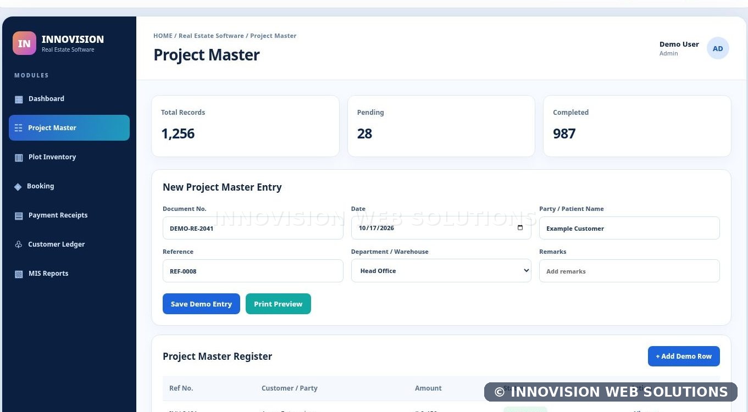Click the Project Master Register heading
The image size is (748, 412).
coord(218,357)
